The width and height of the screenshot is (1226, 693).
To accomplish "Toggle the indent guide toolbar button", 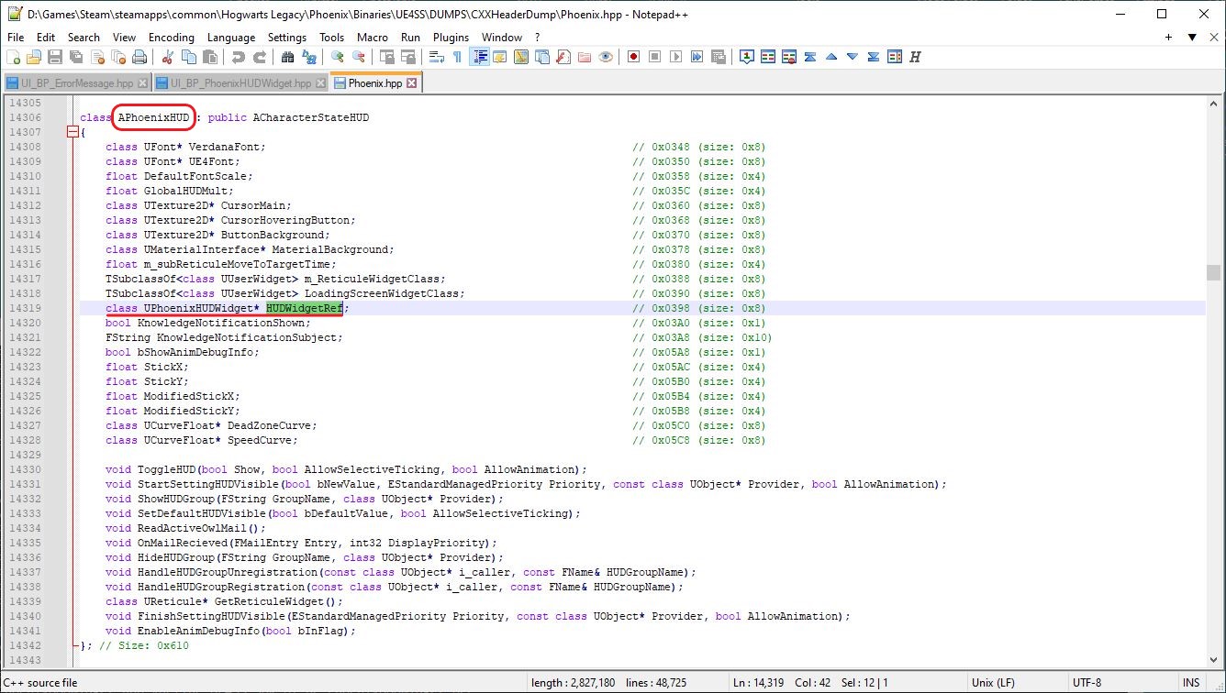I will pyautogui.click(x=478, y=57).
